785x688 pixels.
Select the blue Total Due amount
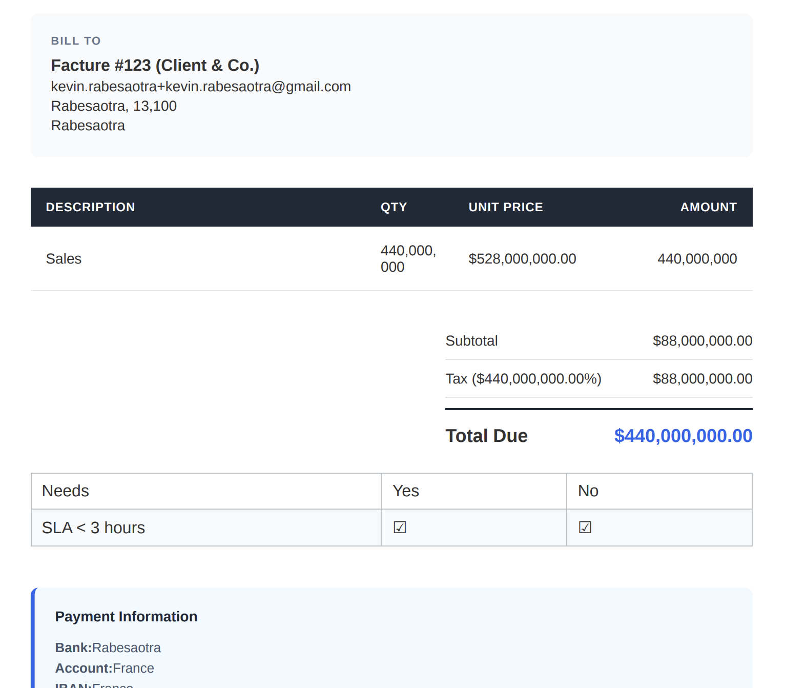tap(683, 436)
